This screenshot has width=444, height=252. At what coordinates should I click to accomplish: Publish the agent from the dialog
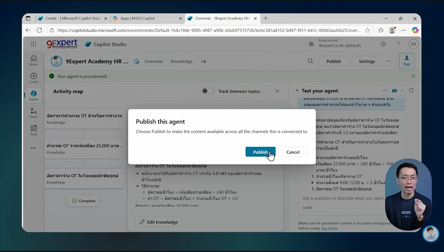(260, 152)
